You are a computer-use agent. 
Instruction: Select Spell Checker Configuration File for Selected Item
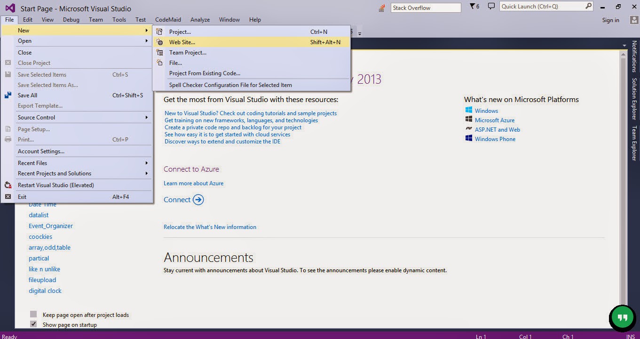252,85
